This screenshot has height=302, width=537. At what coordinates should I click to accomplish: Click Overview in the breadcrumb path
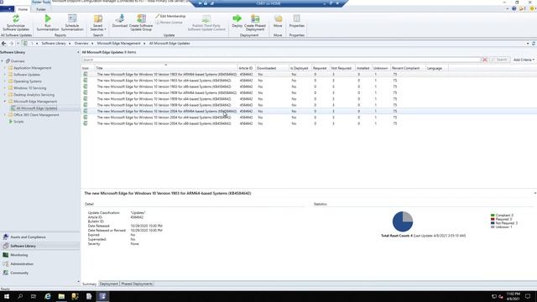pos(81,44)
